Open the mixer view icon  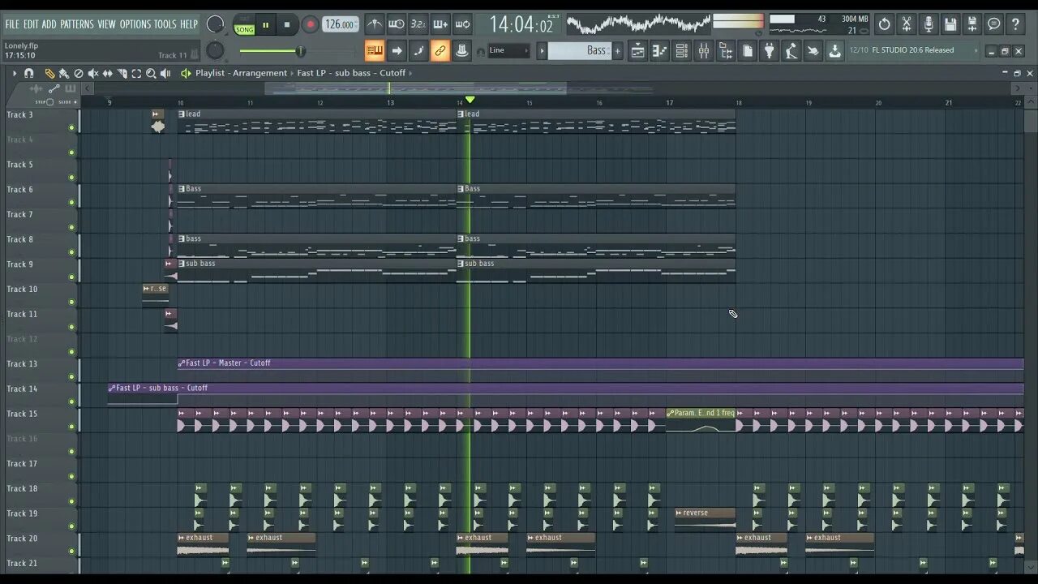tap(704, 51)
